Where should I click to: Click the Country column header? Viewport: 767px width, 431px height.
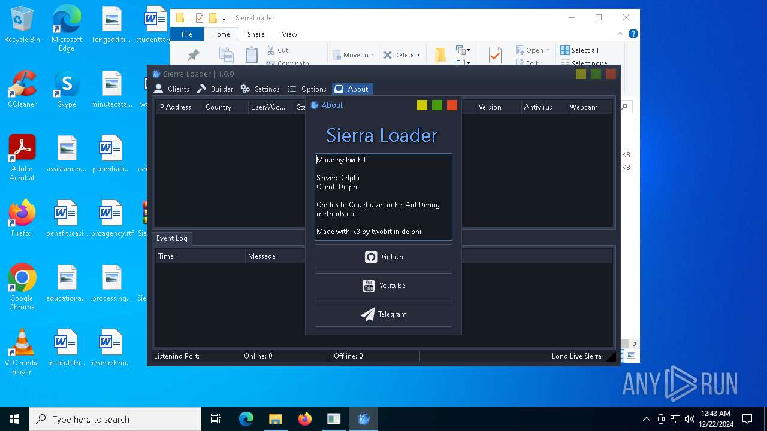(225, 107)
